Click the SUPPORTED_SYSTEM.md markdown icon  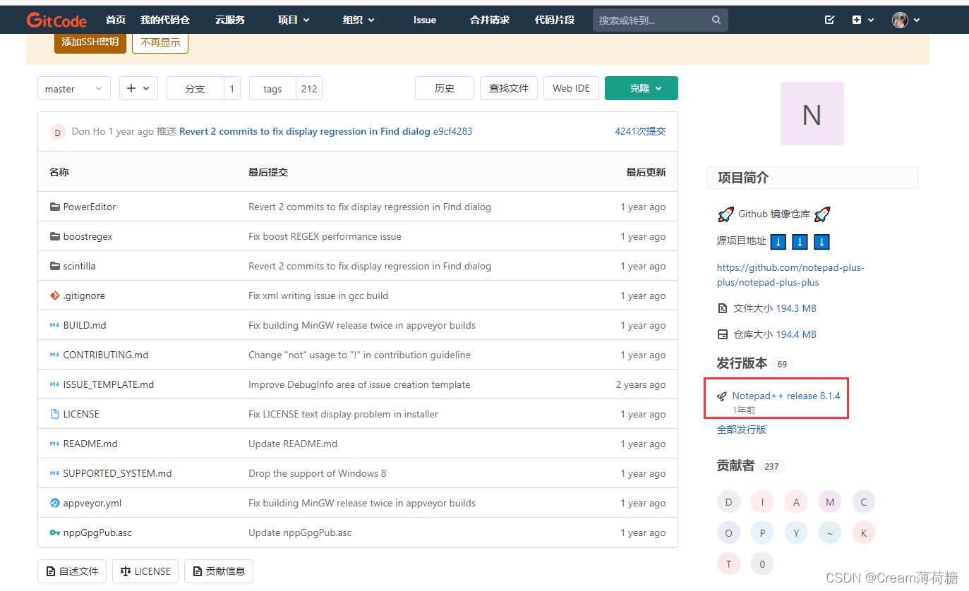point(55,473)
